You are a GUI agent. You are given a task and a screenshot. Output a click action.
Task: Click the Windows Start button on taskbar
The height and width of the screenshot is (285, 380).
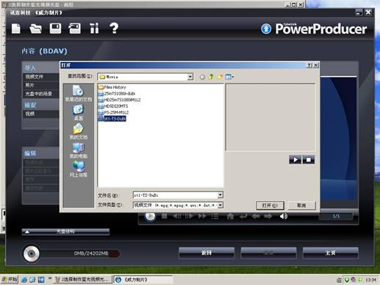click(x=10, y=279)
